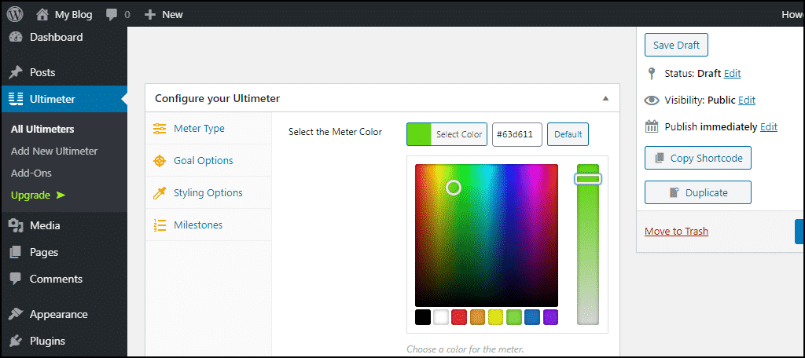Reset color with the Default button
Screen dimensions: 805x358
568,134
